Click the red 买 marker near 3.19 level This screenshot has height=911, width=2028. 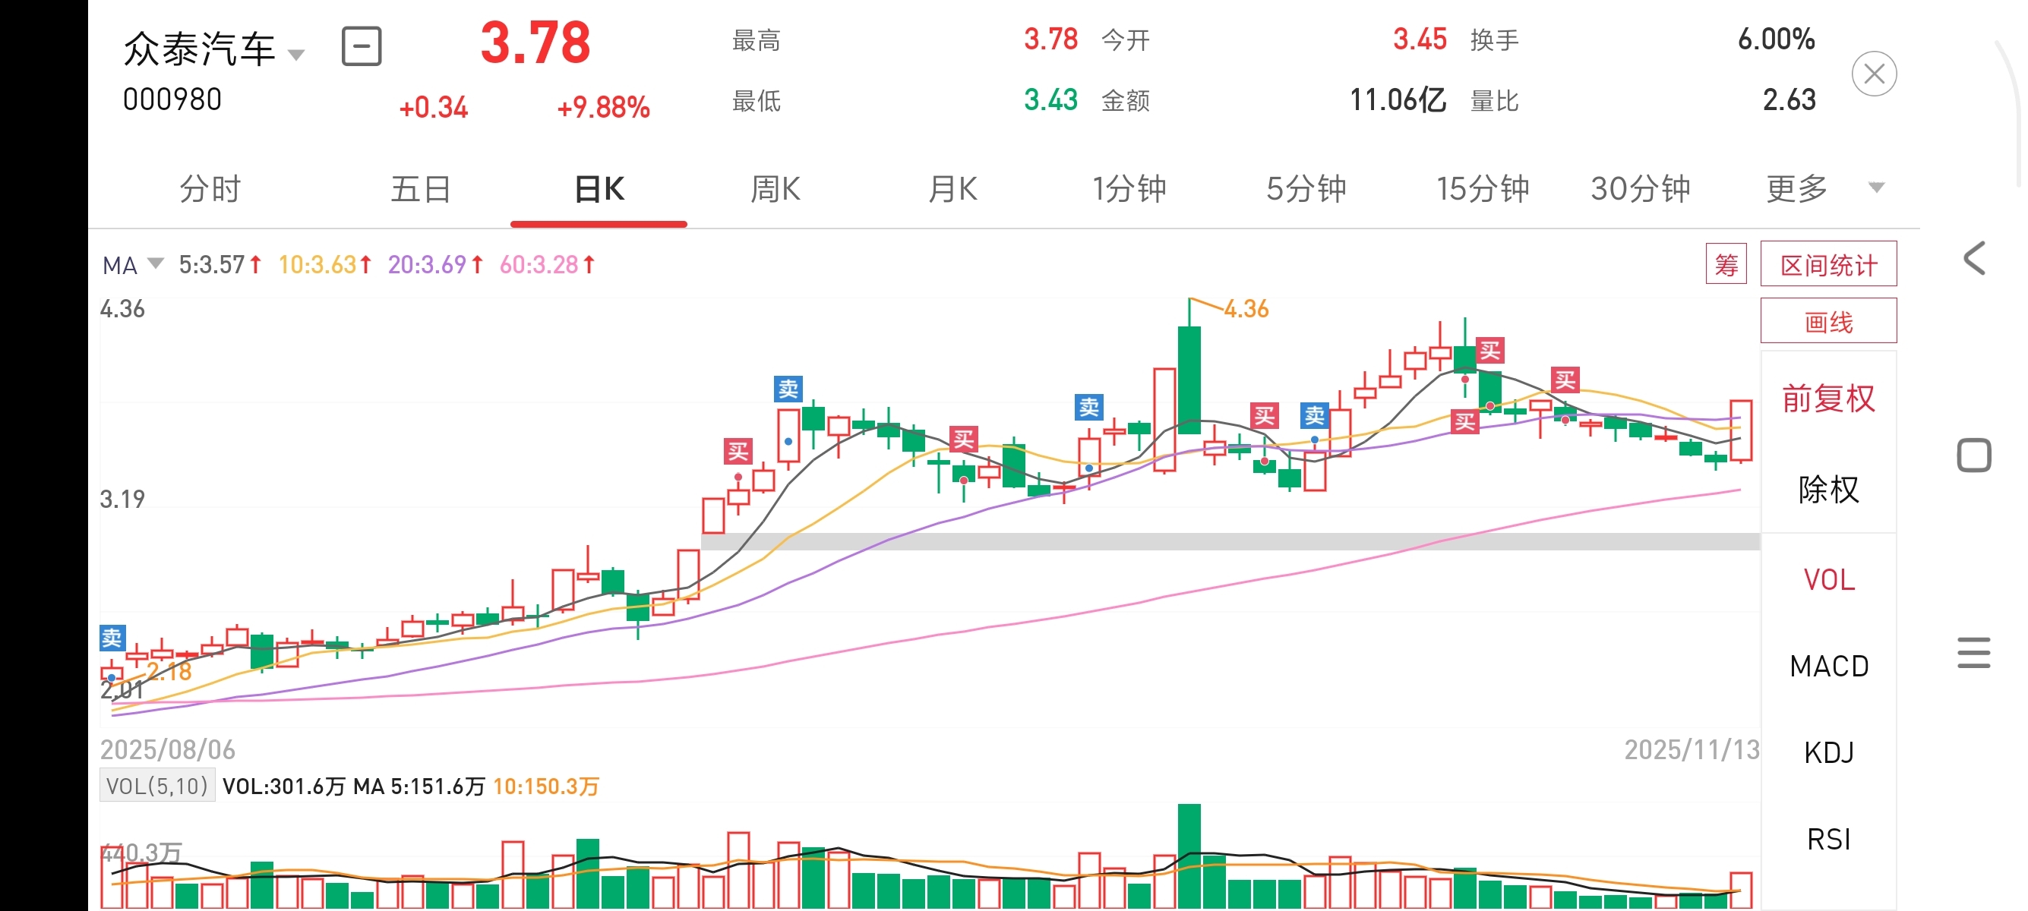pyautogui.click(x=738, y=452)
